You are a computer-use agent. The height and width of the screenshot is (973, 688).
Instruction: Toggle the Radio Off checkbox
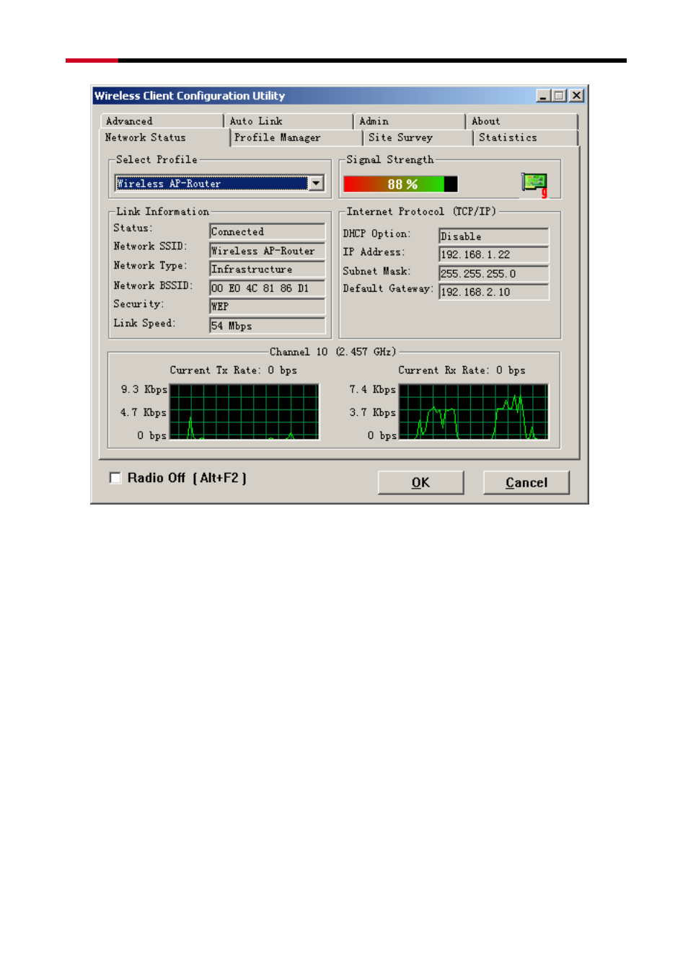115,478
